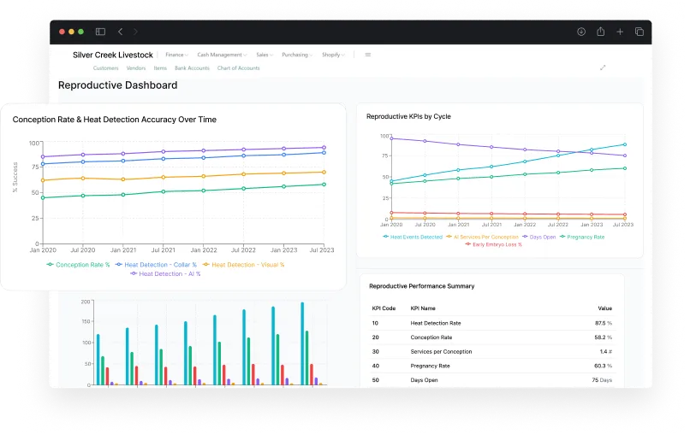Image resolution: width=690 pixels, height=434 pixels.
Task: Open the Sales menu
Action: (x=264, y=55)
